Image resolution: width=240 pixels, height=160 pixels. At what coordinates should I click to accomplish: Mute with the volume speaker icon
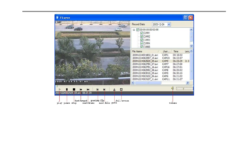pyautogui.click(x=172, y=88)
